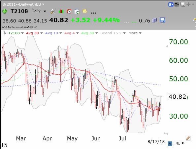Click the blue floppy disk save icon
The height and width of the screenshot is (149, 196).
point(162,20)
